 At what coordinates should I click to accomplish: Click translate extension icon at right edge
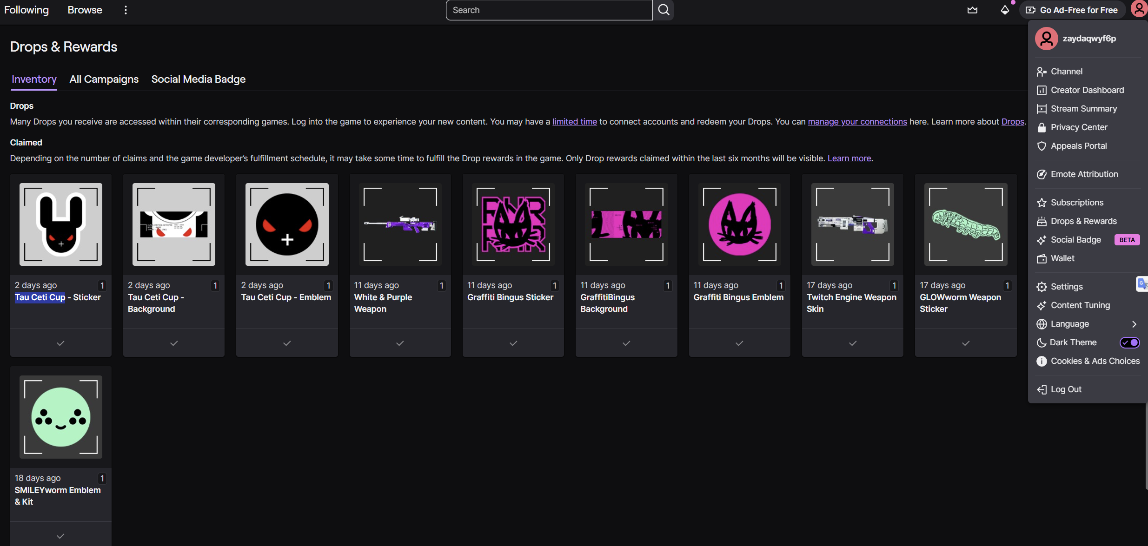1141,283
